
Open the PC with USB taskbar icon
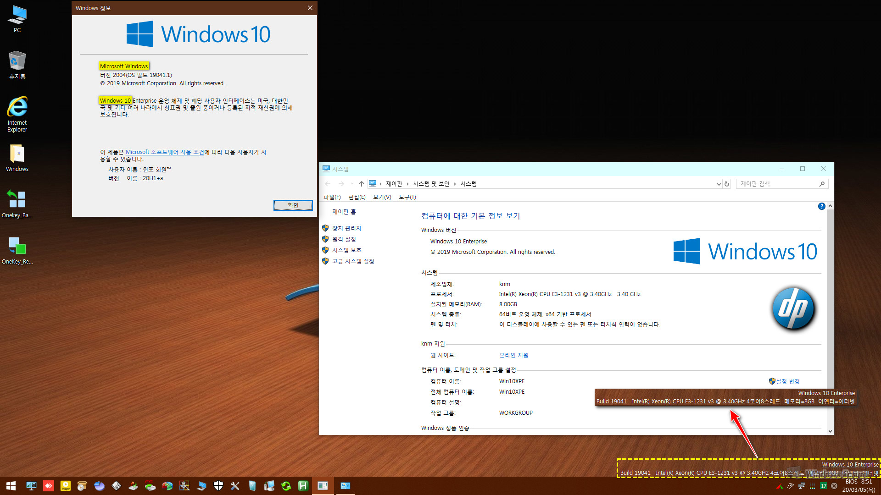tap(269, 486)
